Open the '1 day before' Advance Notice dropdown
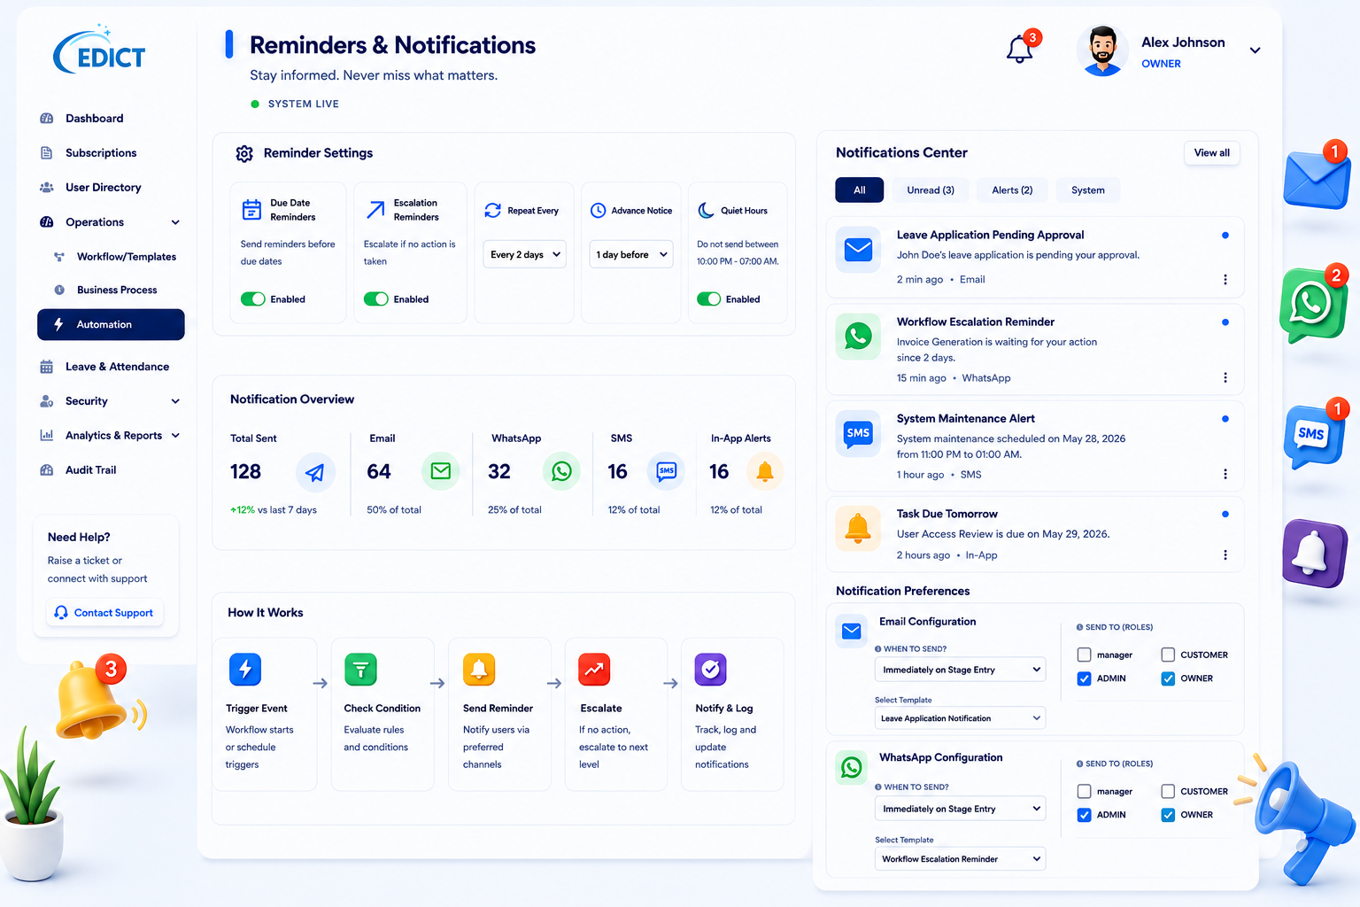 (631, 255)
